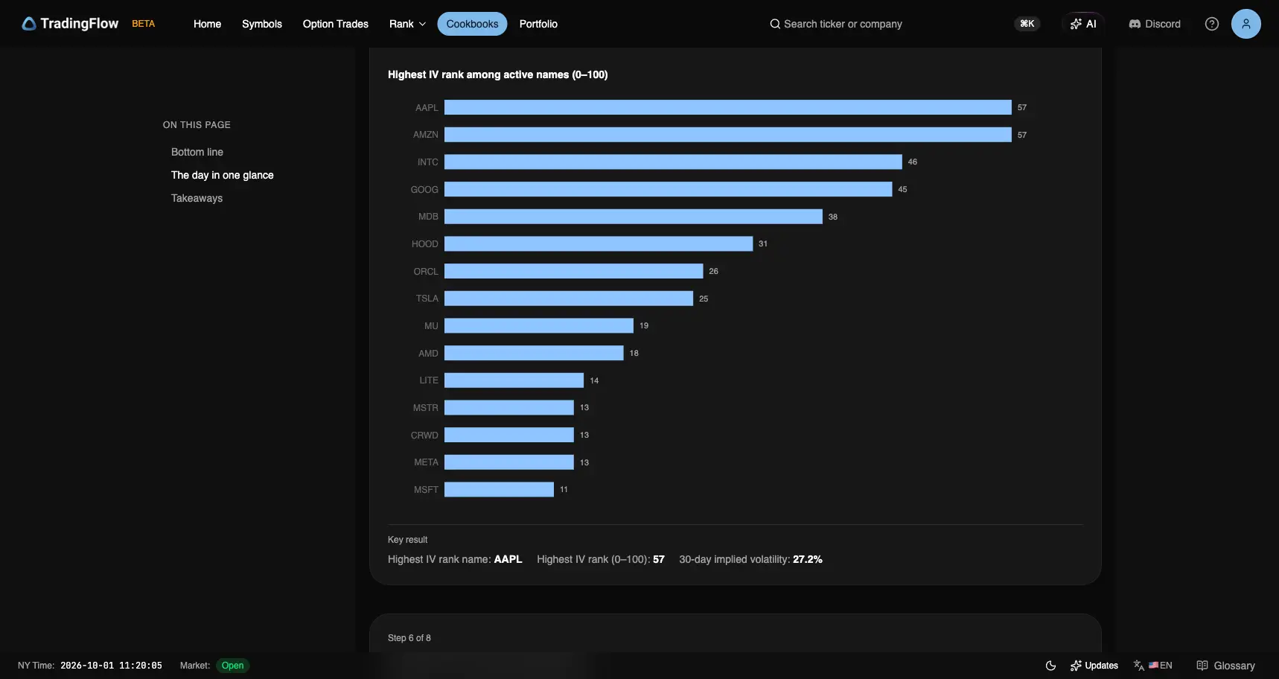Click the META ticker label

[x=426, y=462]
